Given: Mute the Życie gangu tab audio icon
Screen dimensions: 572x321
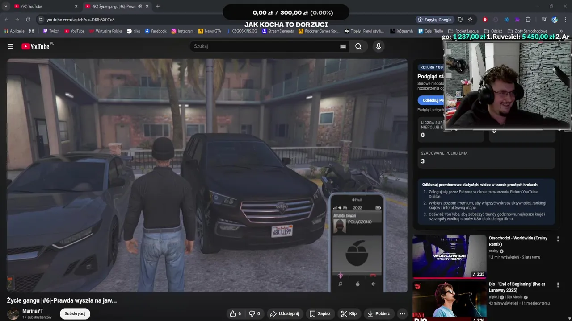Looking at the screenshot, I should pyautogui.click(x=140, y=6).
